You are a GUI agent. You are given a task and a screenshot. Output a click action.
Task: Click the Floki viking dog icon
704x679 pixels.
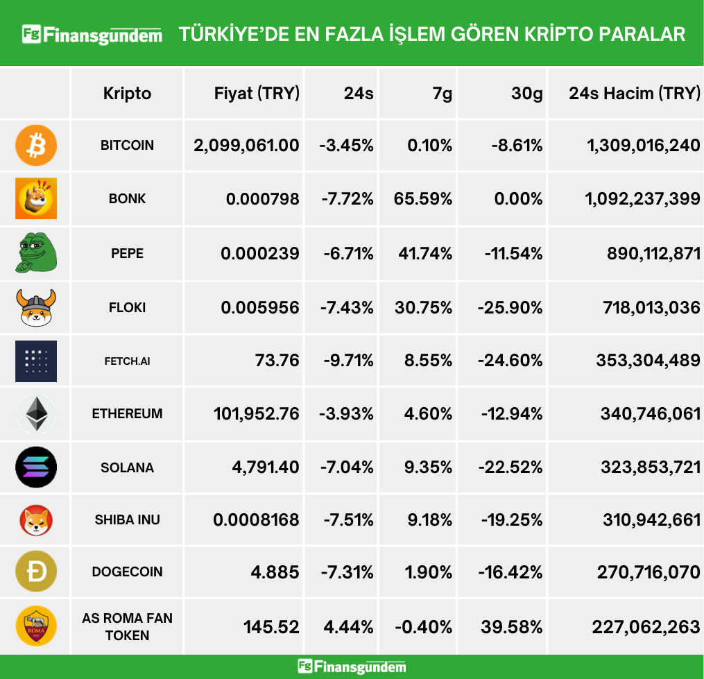[36, 307]
